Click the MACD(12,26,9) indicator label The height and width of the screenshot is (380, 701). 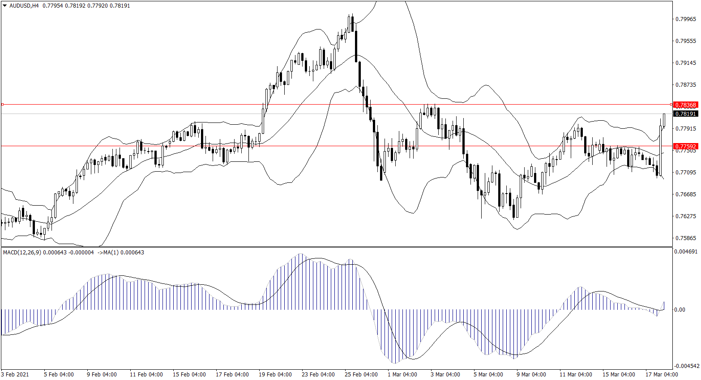(22, 253)
